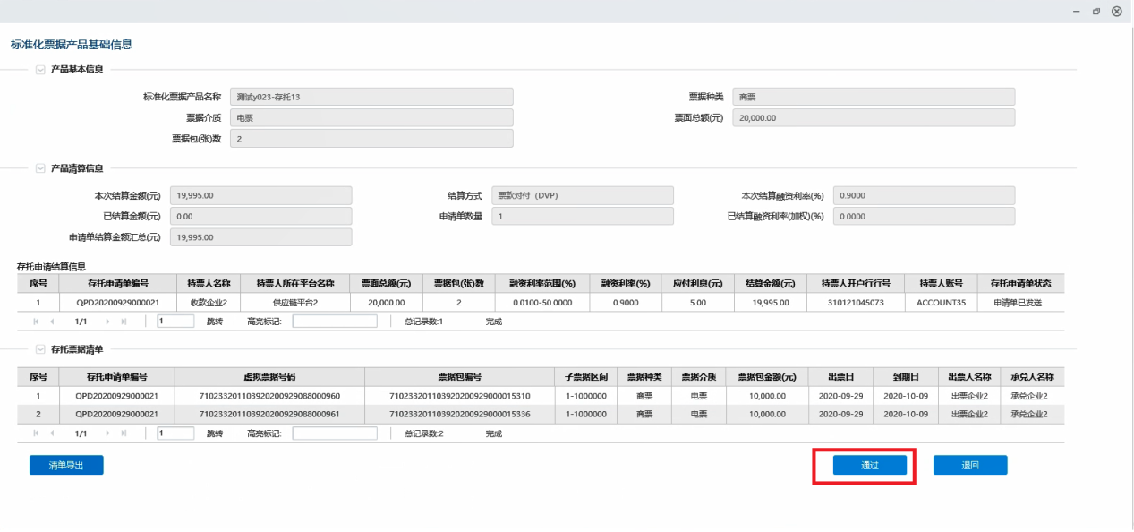Collapse the 存托票据清单 section
This screenshot has width=1134, height=532.
tap(40, 348)
